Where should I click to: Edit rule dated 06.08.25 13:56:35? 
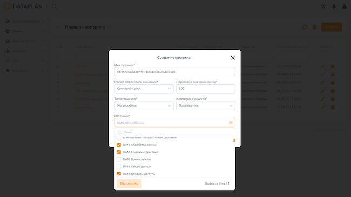(322, 99)
